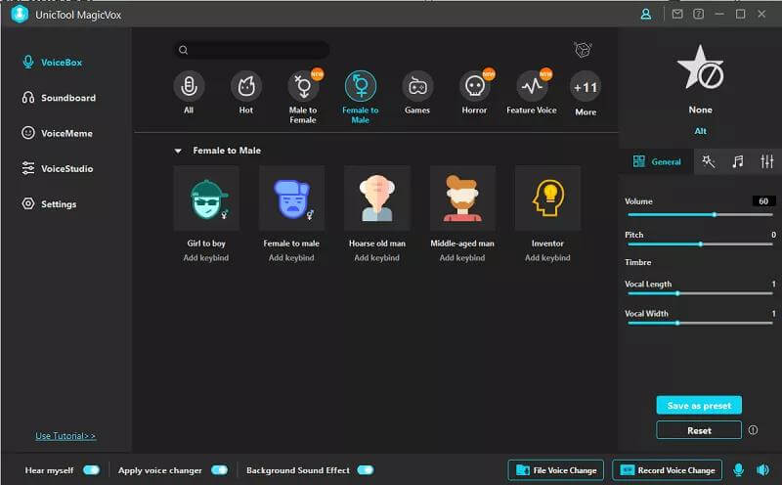Collapse the Female to Male section
Screen dimensions: 782x485
click(x=178, y=151)
